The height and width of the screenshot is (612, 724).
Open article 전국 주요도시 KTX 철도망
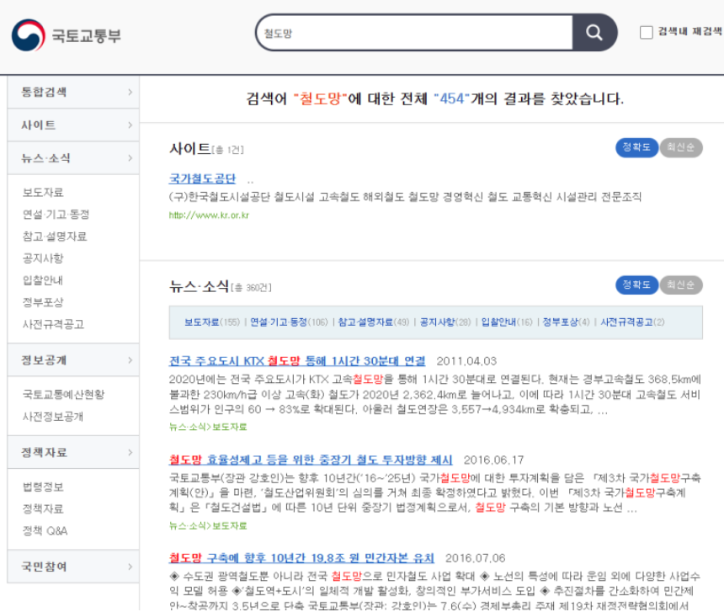point(297,360)
